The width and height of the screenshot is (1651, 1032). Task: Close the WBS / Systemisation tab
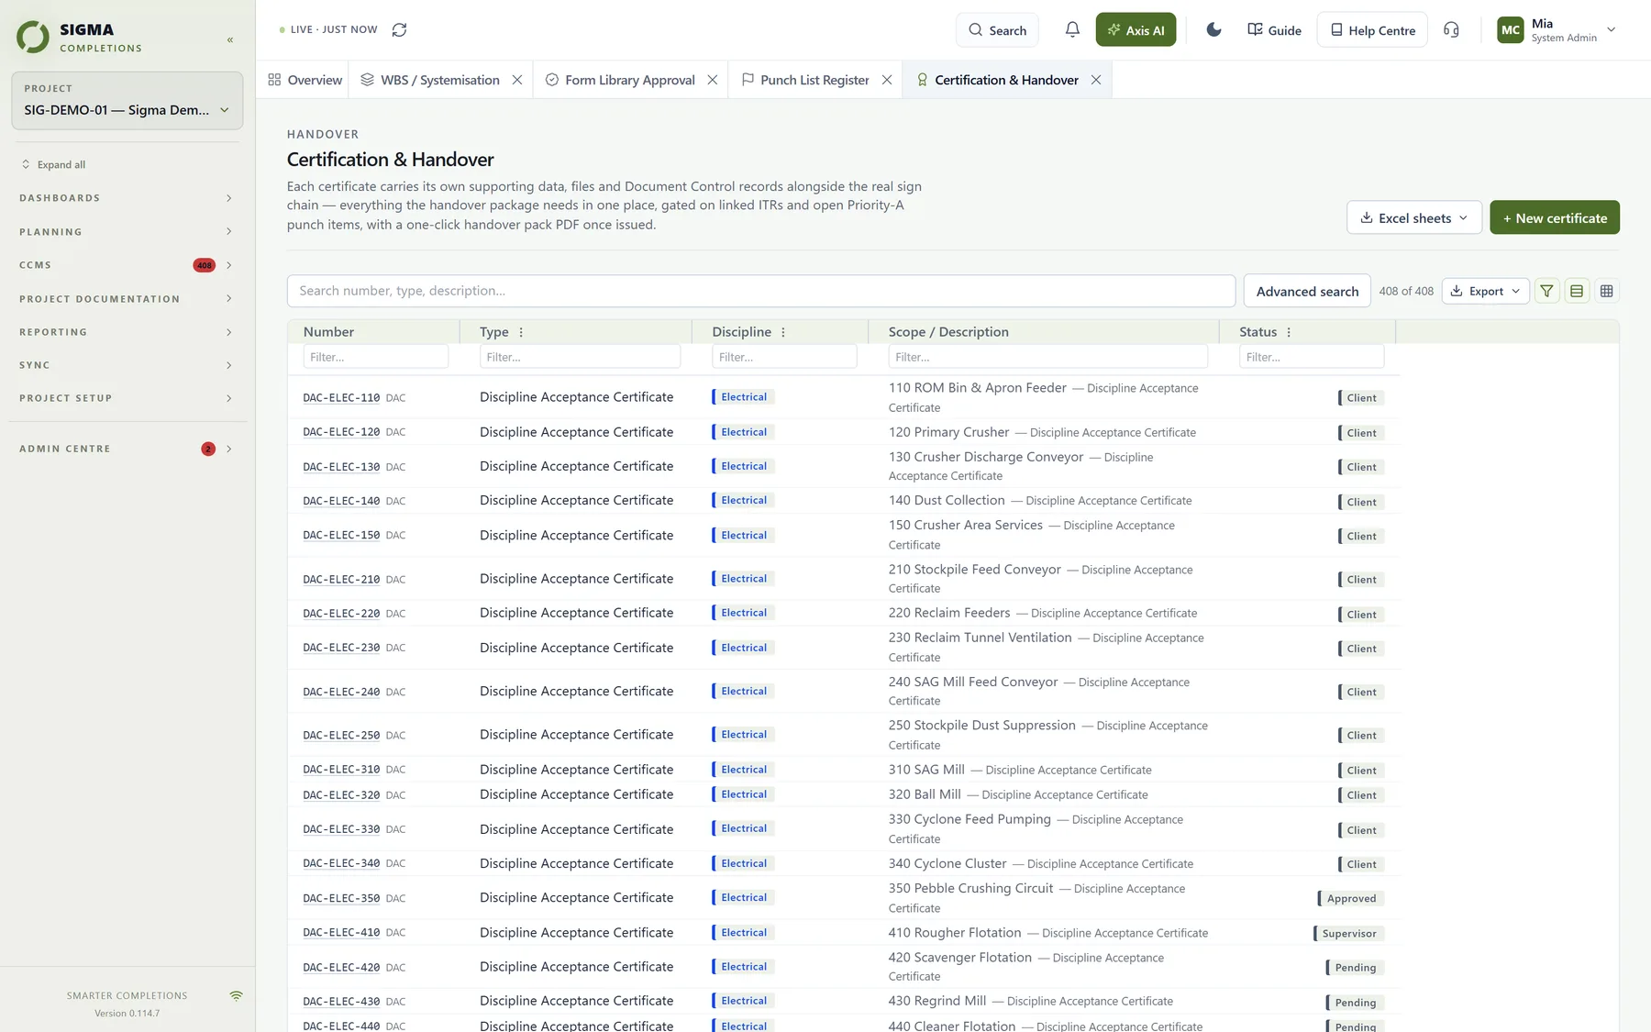point(517,80)
